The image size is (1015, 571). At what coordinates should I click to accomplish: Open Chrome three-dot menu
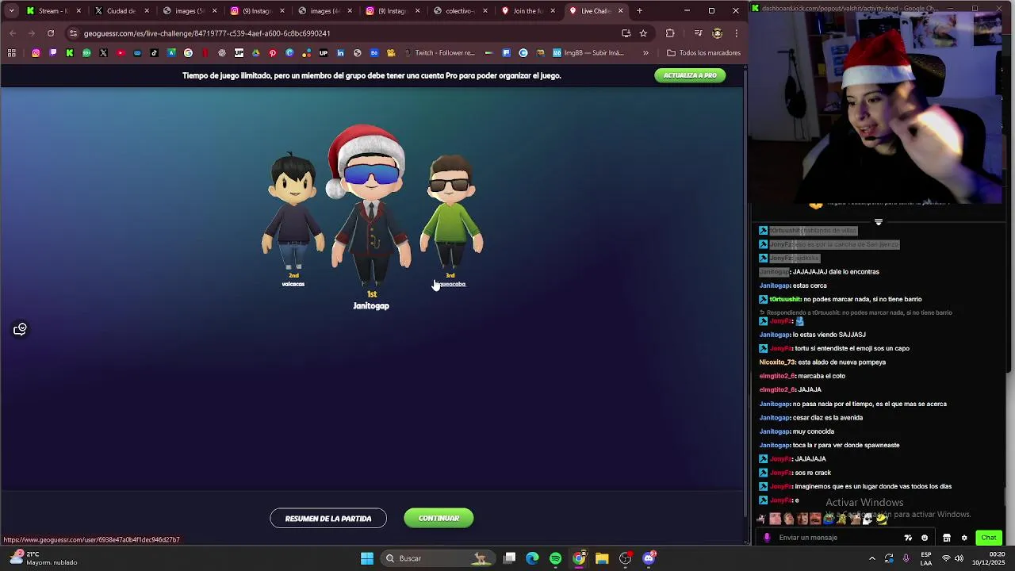pos(736,33)
